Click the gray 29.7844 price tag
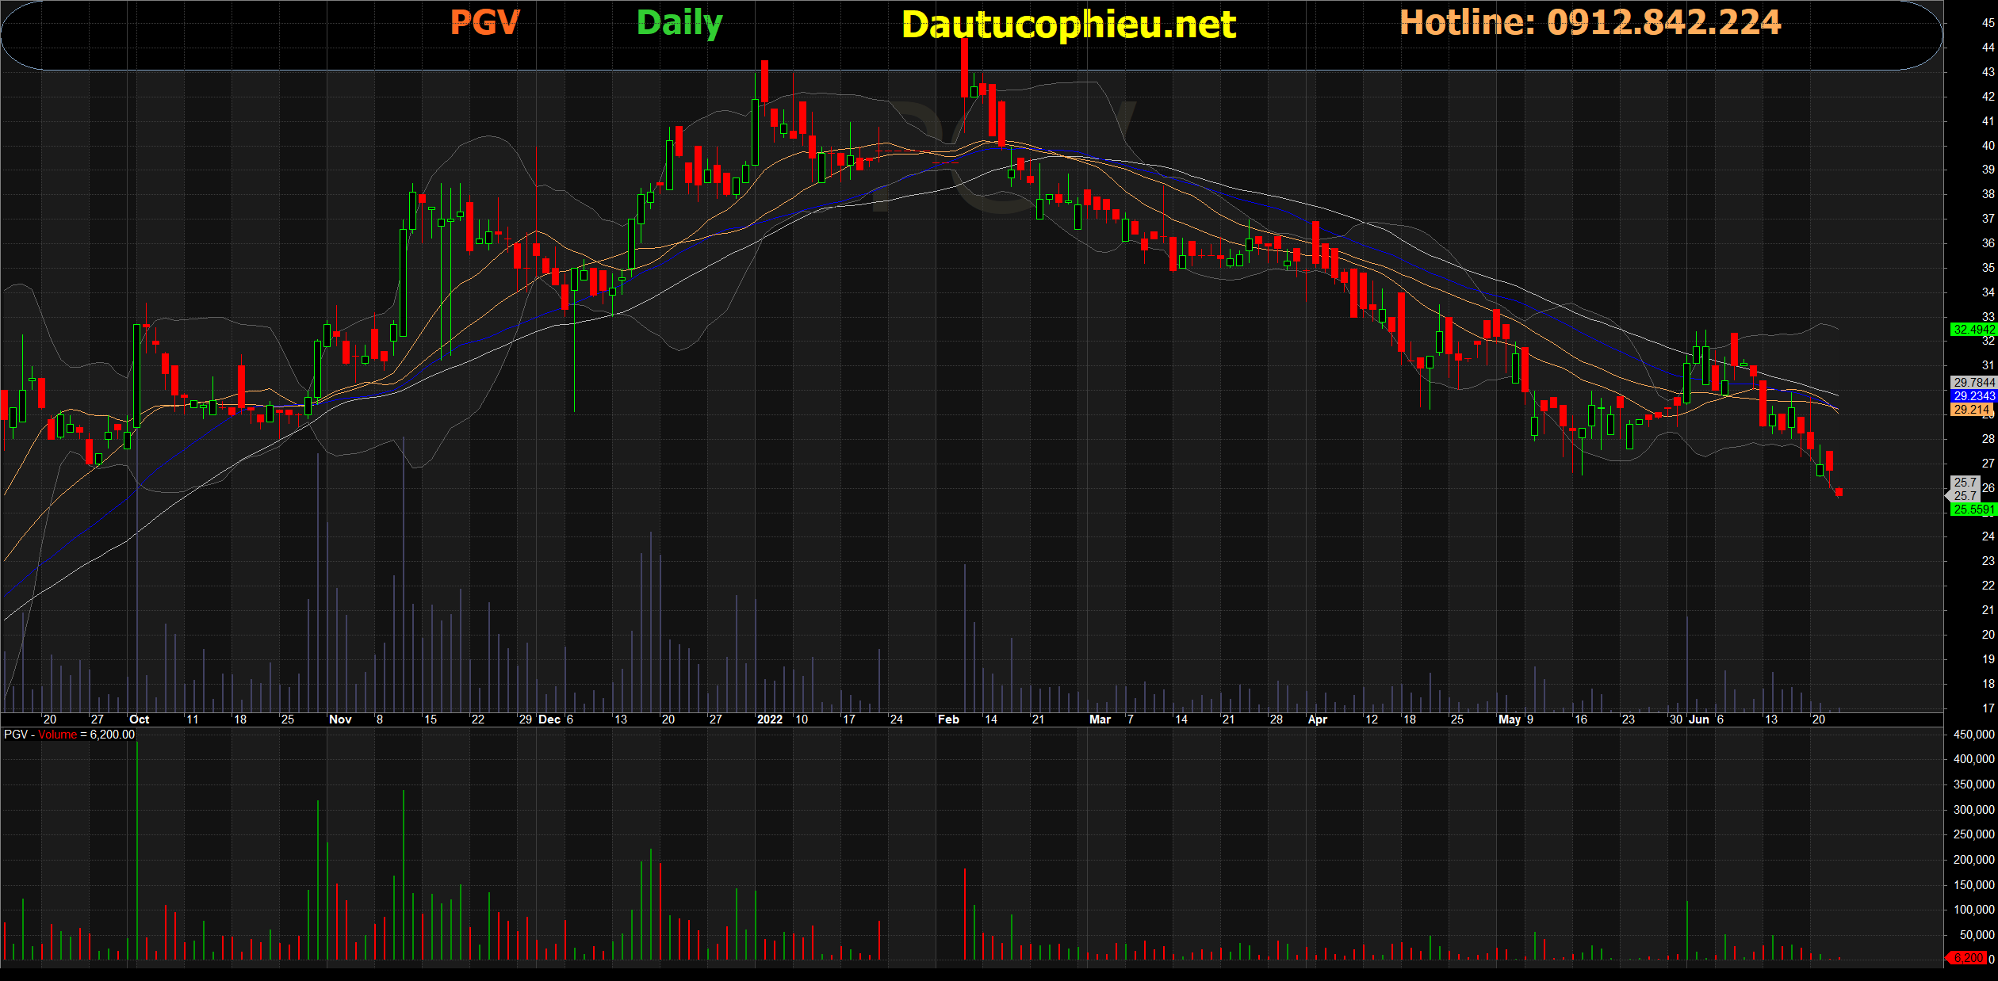 pyautogui.click(x=1973, y=382)
